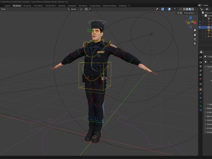The height and width of the screenshot is (159, 212).
Task: Click negative Z axis circle on gizmo
Action: pos(191,27)
